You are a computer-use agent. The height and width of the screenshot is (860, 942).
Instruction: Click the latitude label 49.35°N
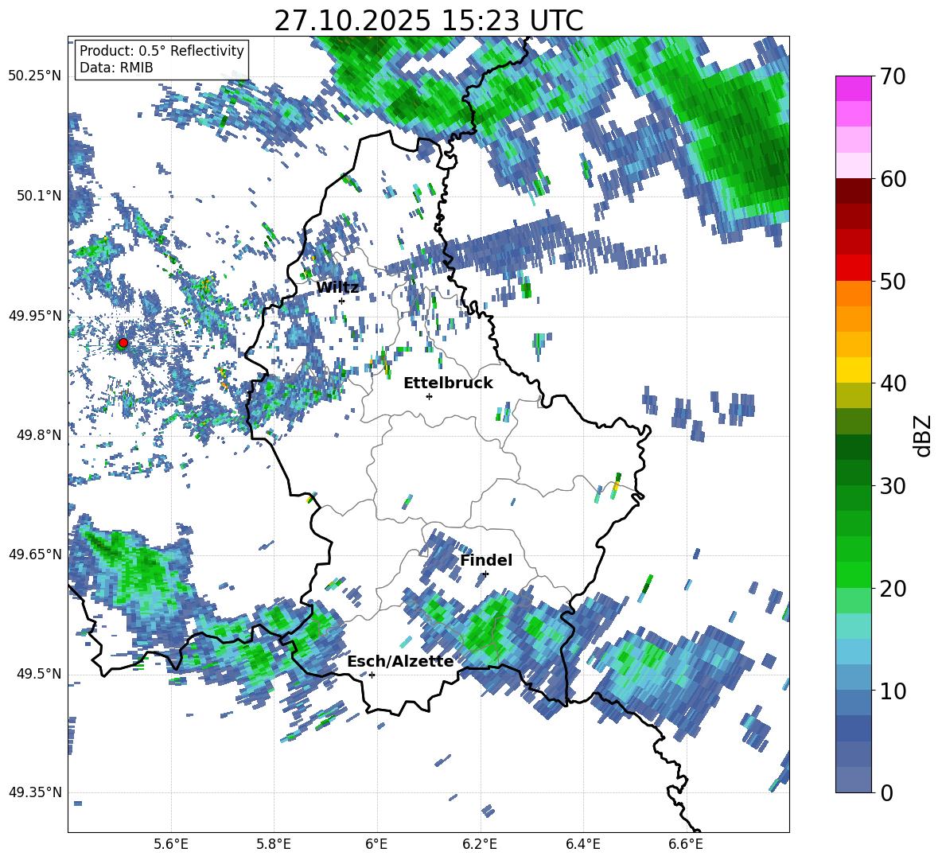[35, 792]
